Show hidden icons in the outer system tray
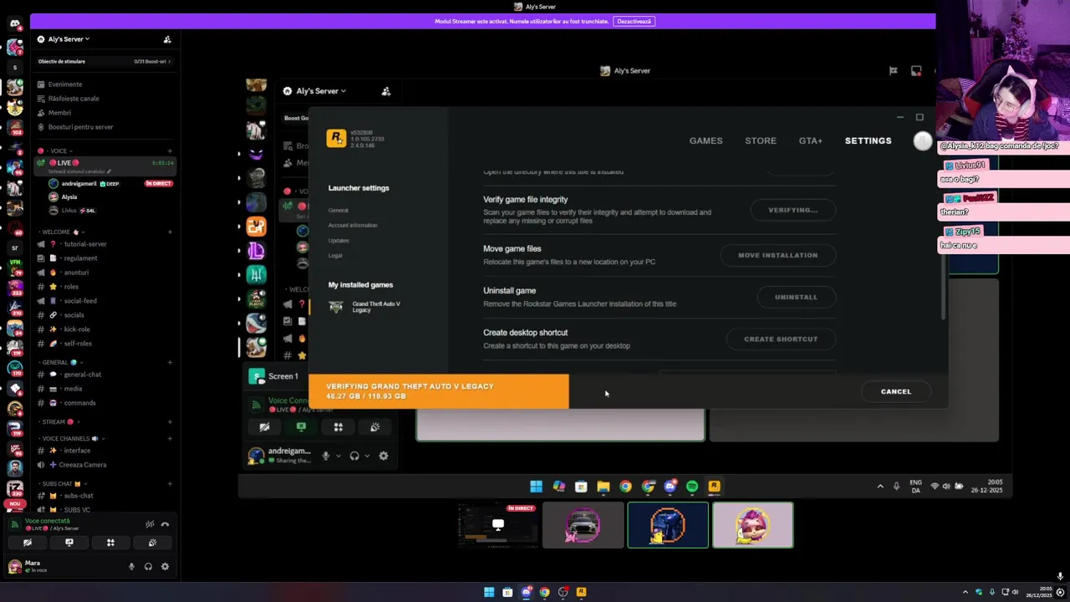This screenshot has width=1070, height=602. tap(965, 592)
